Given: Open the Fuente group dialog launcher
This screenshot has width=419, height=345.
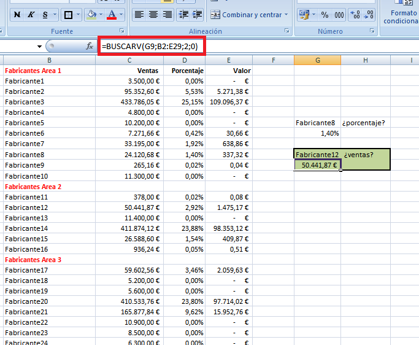Looking at the screenshot, I should coord(121,31).
